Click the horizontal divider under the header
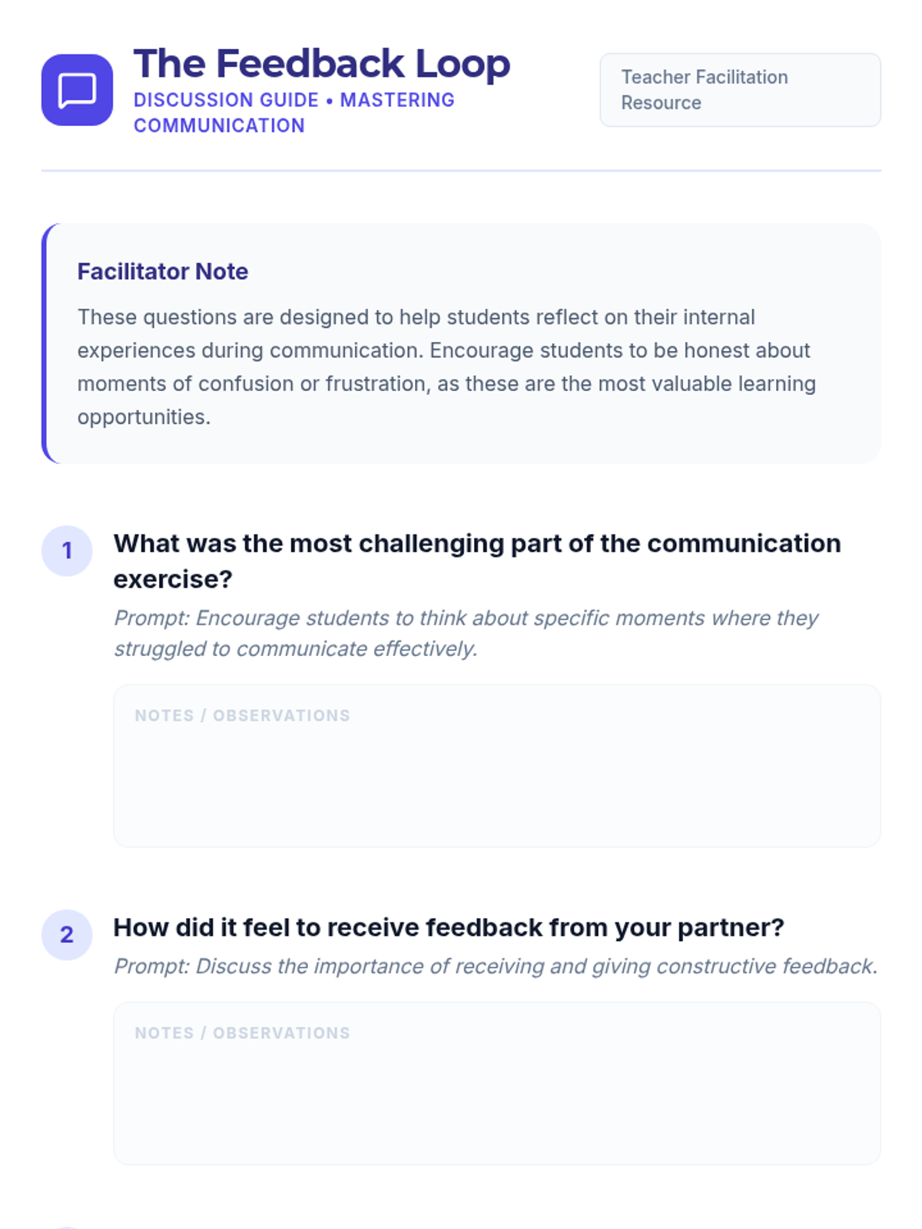922x1229 pixels. point(461,171)
